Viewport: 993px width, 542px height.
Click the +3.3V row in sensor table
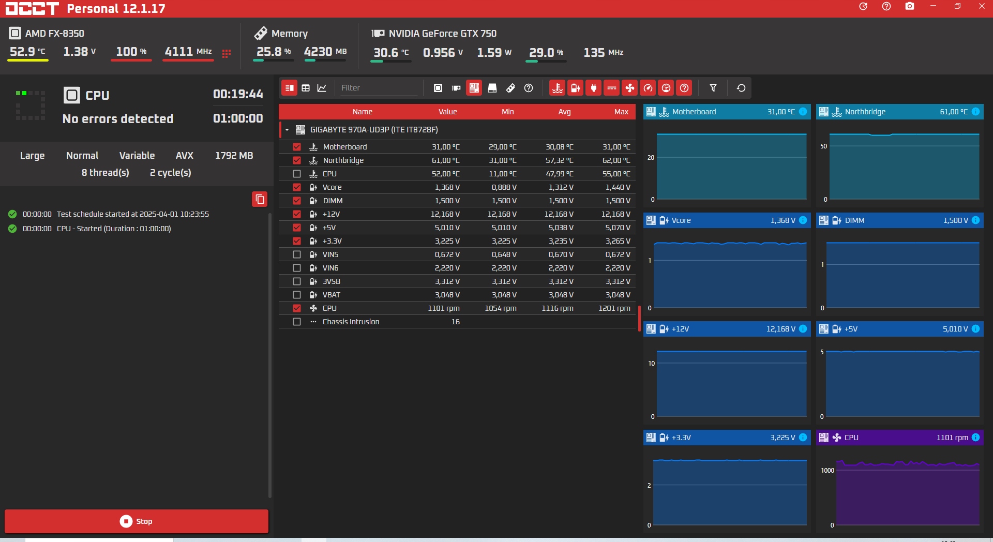click(x=457, y=241)
